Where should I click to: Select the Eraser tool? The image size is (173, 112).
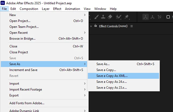pos(110,17)
